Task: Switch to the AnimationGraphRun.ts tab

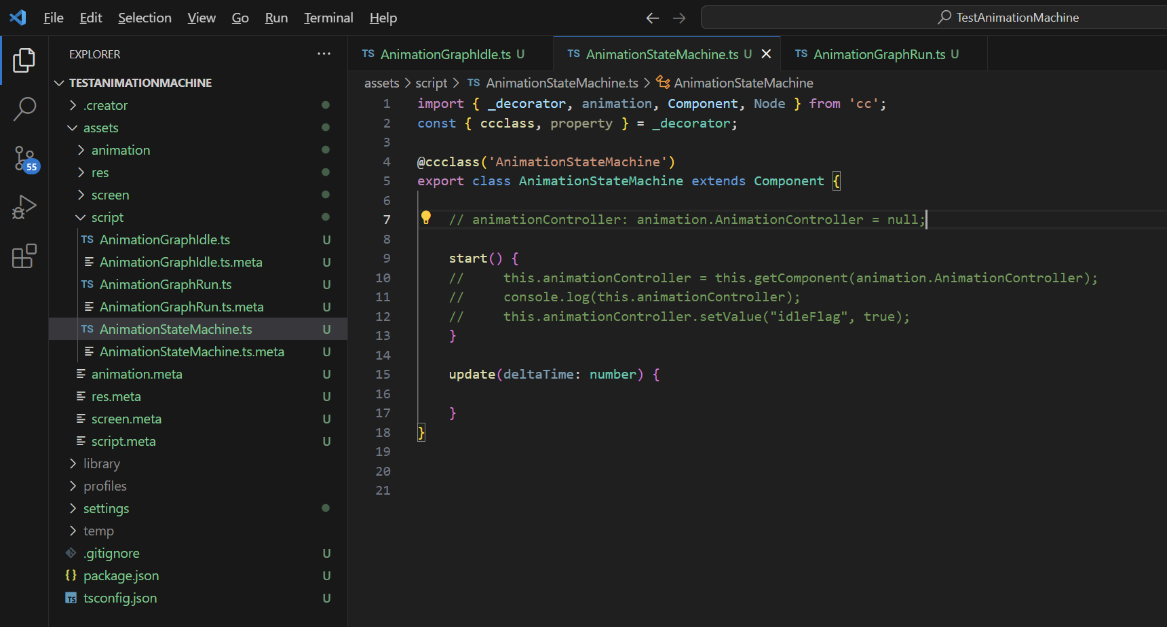Action: coord(883,54)
